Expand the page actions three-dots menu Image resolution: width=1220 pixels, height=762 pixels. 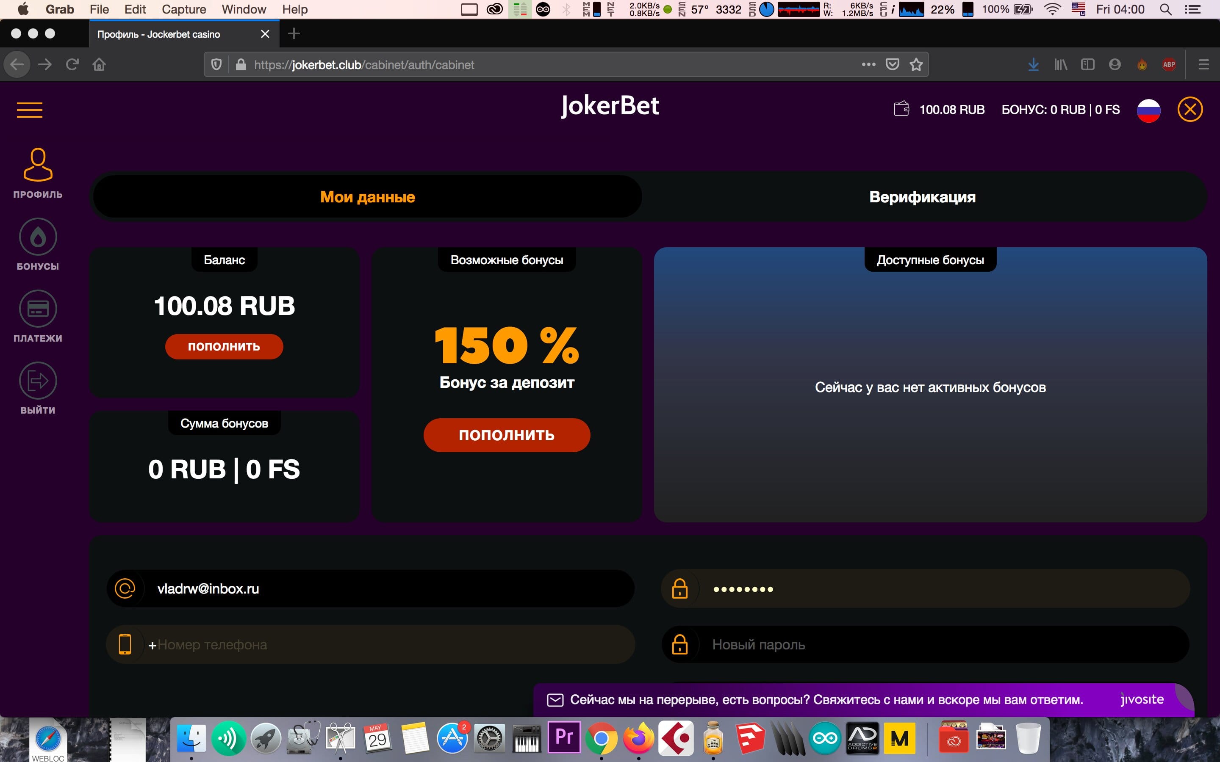point(868,64)
